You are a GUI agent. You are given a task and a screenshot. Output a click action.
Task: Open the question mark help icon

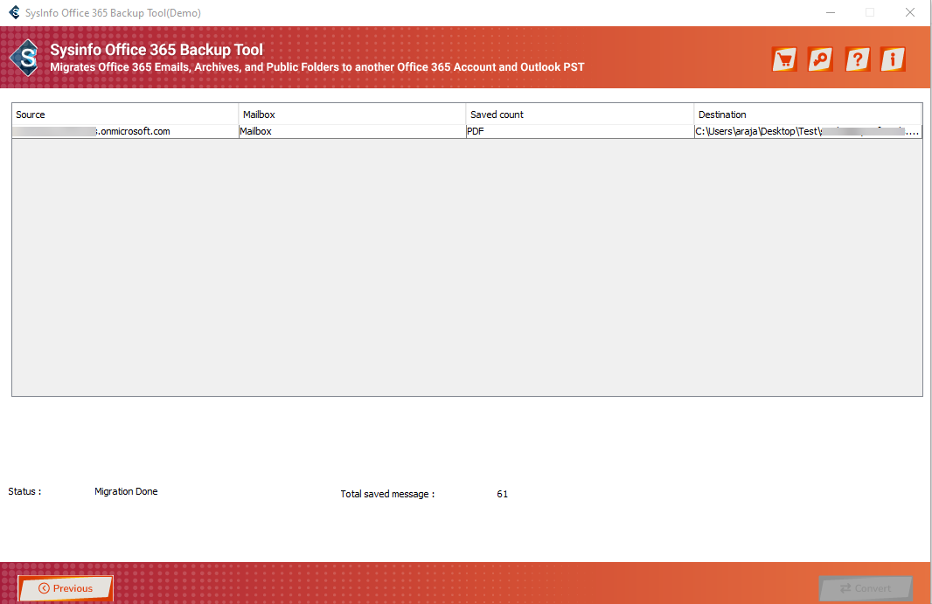857,59
